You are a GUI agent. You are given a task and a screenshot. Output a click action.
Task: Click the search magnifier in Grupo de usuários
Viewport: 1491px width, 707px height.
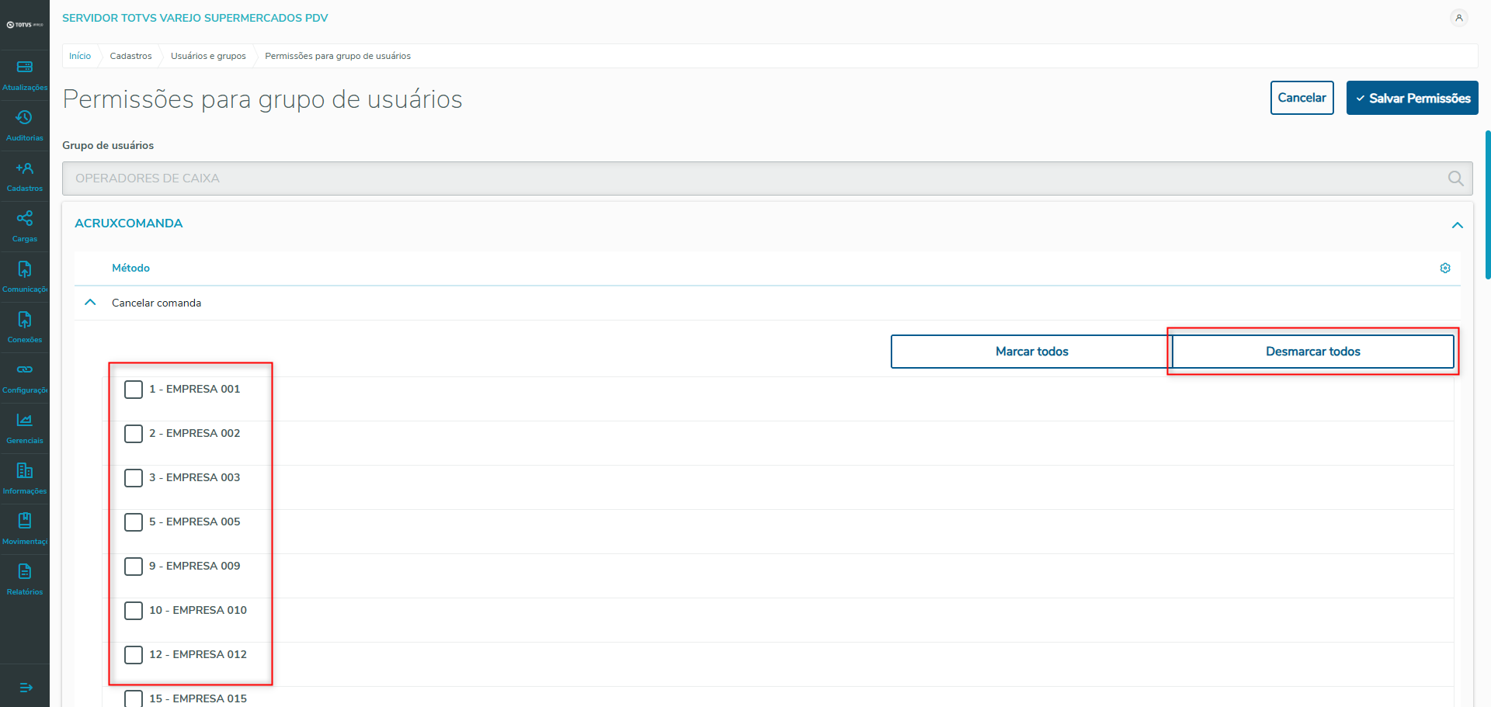[x=1455, y=178]
